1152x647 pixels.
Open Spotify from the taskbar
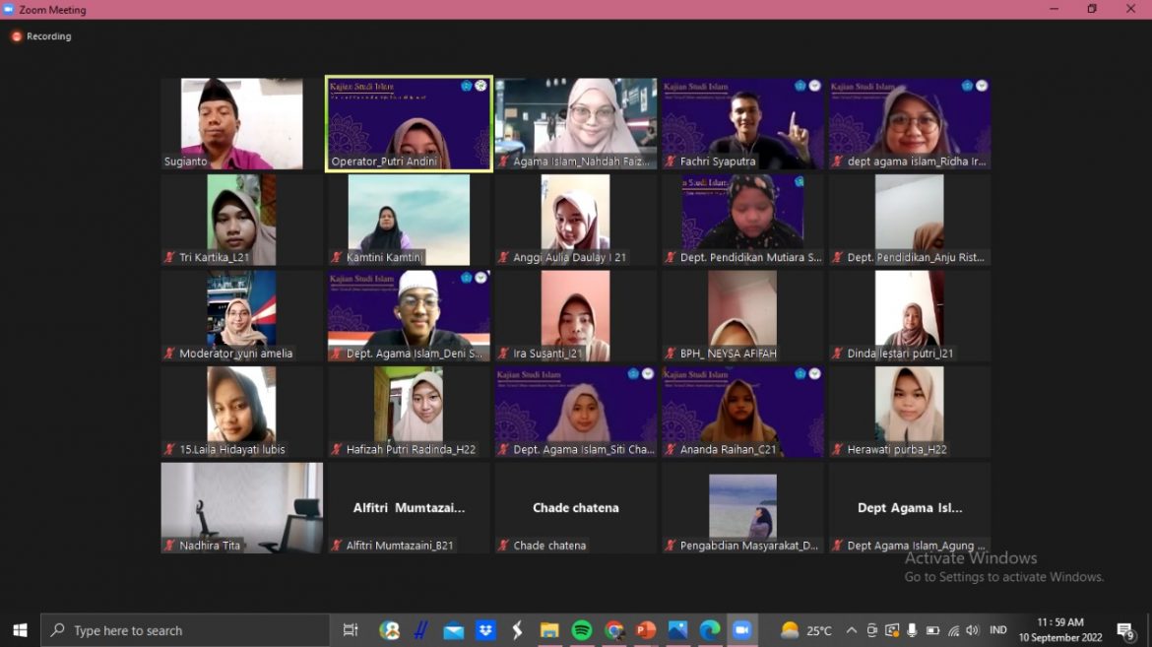point(582,630)
